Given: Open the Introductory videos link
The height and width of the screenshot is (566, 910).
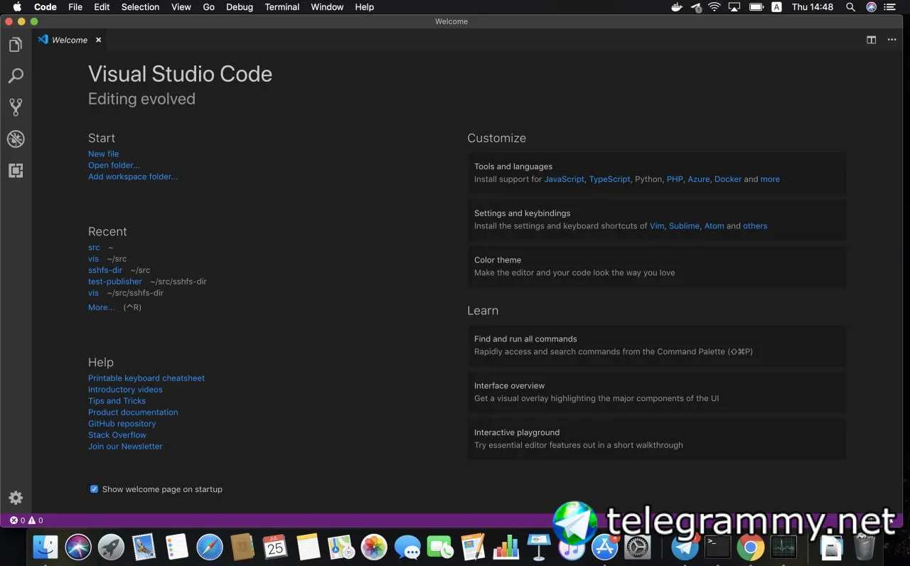Looking at the screenshot, I should point(125,390).
